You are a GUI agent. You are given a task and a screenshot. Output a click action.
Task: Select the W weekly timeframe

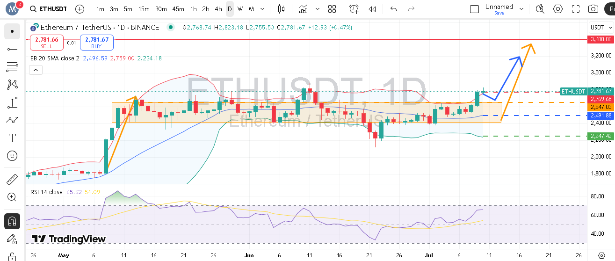click(240, 9)
